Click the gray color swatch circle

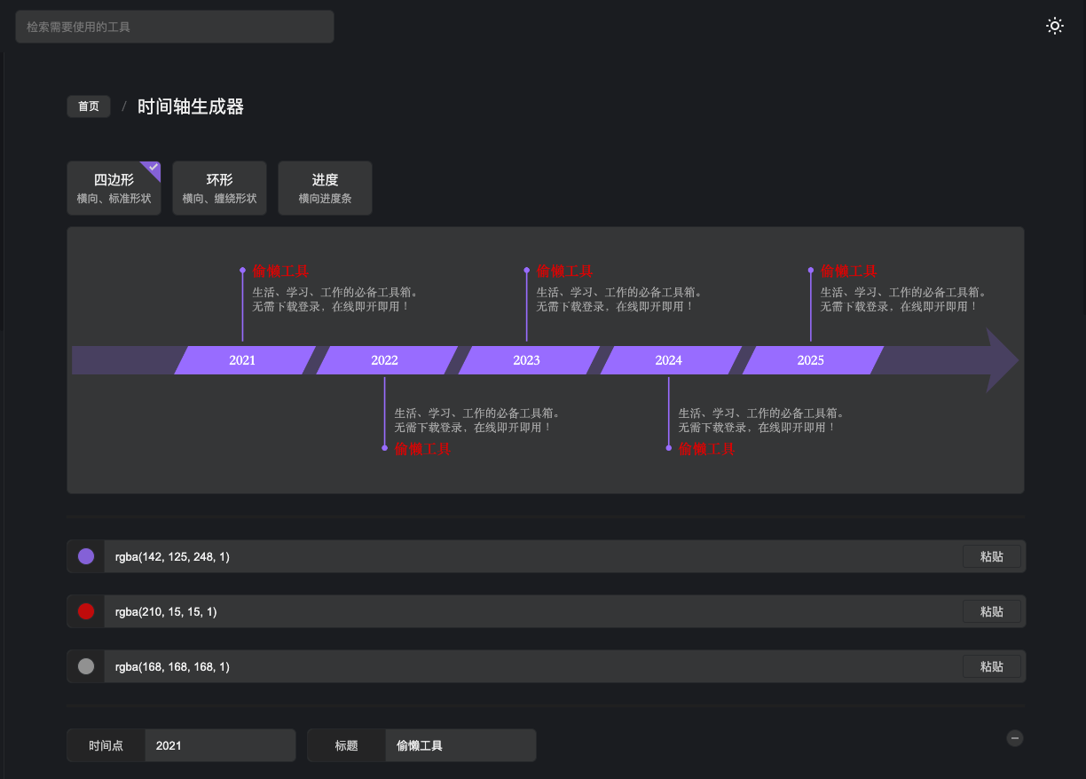tap(84, 666)
